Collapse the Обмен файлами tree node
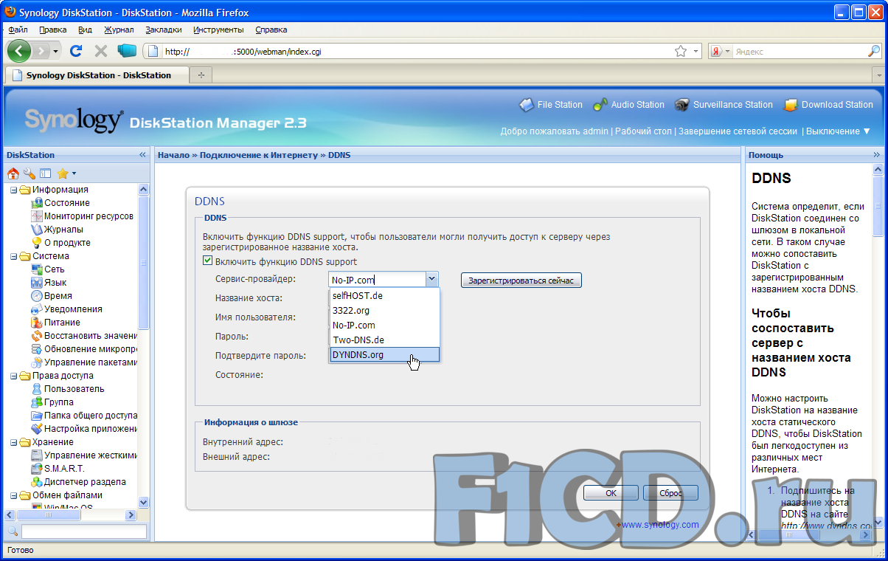 13,495
